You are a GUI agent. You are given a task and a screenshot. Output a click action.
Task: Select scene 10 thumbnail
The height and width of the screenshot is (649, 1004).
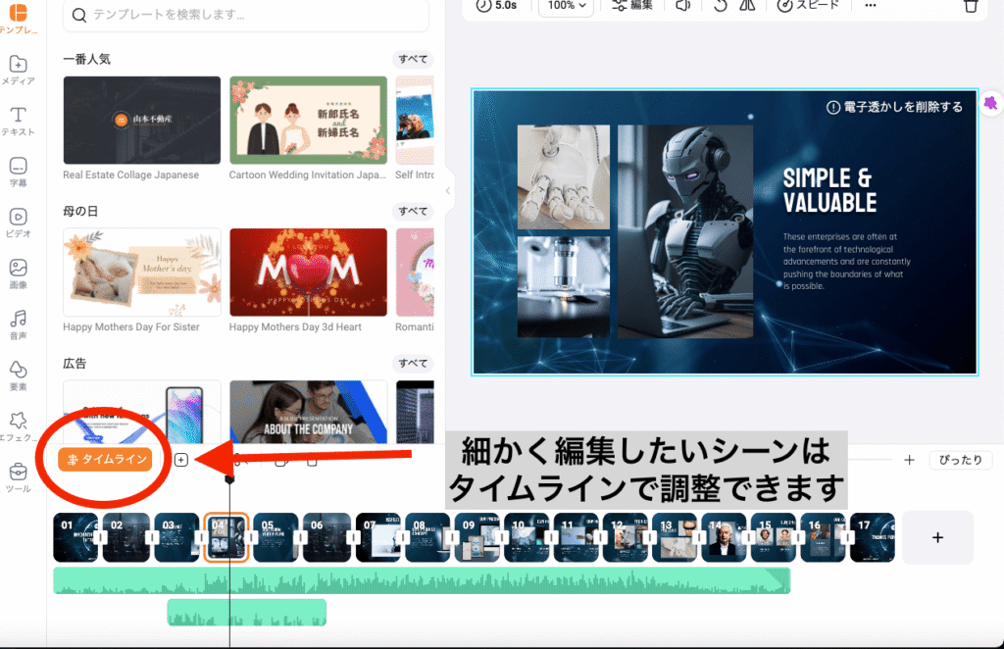click(x=527, y=537)
